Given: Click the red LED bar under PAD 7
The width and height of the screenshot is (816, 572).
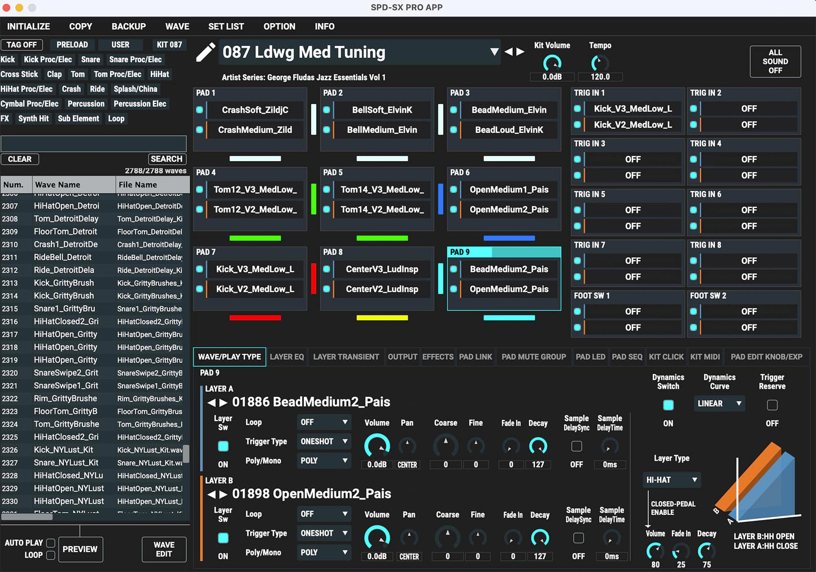Looking at the screenshot, I should tap(255, 318).
